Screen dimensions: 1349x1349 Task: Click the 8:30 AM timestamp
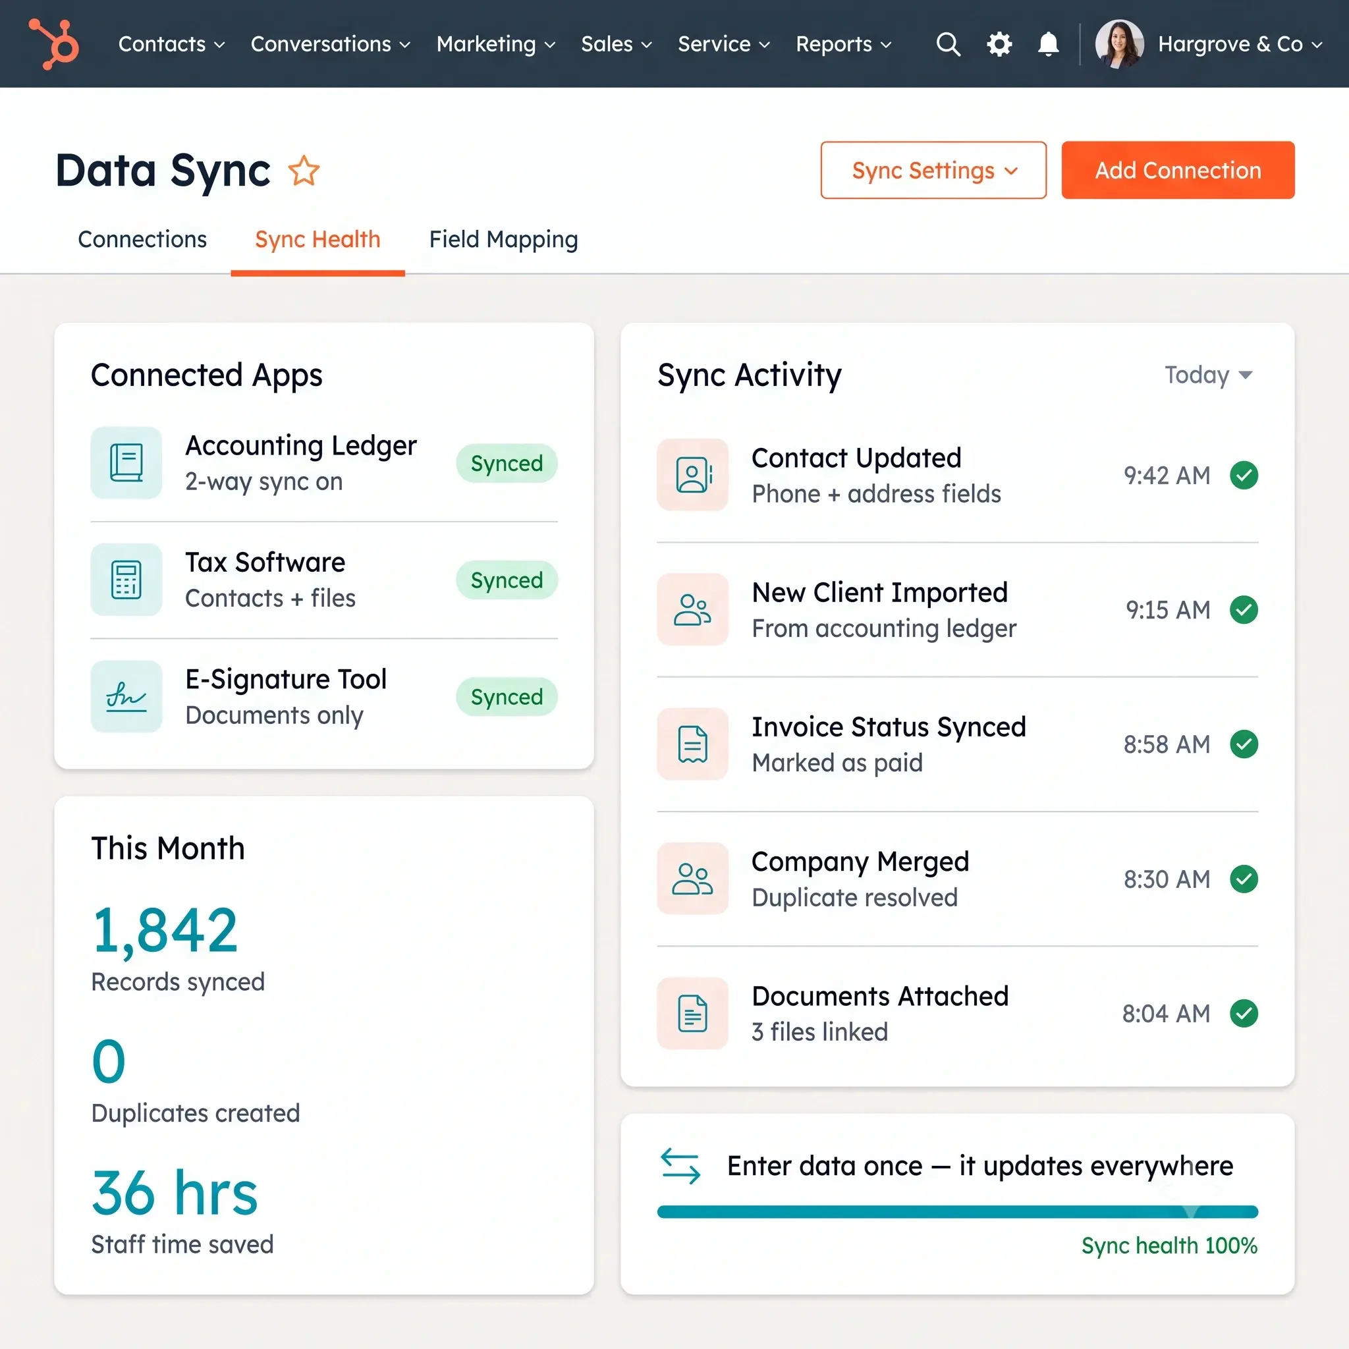tap(1167, 879)
